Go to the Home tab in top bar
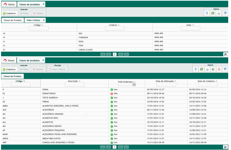231x150 pixels. [9, 4]
